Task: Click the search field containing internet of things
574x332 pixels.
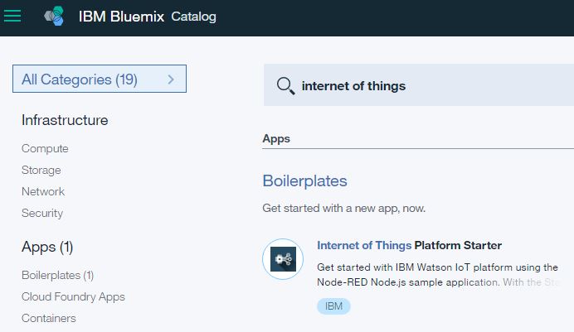Action: (x=419, y=85)
